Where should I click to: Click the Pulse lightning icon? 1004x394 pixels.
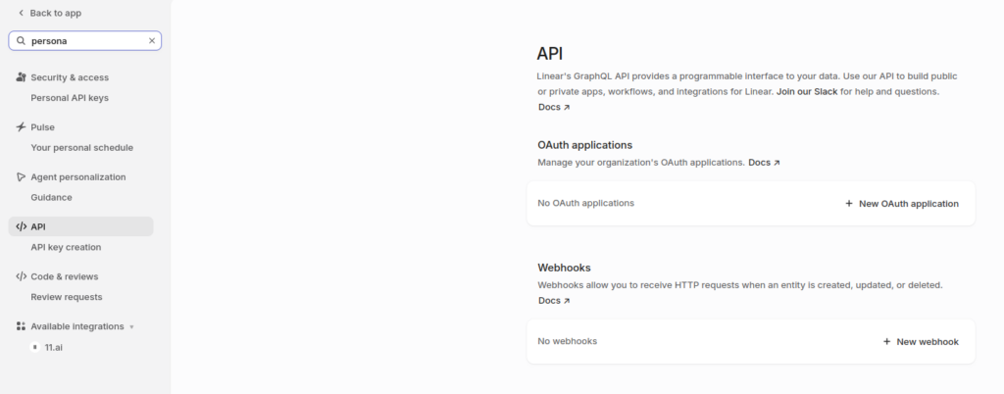[22, 127]
